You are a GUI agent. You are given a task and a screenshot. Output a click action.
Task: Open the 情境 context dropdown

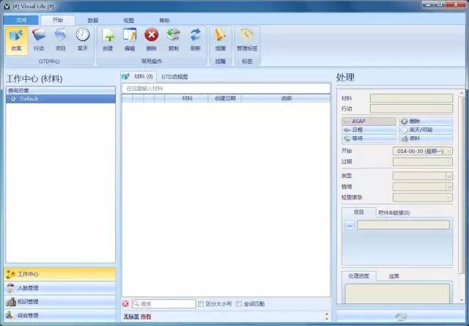pos(449,187)
